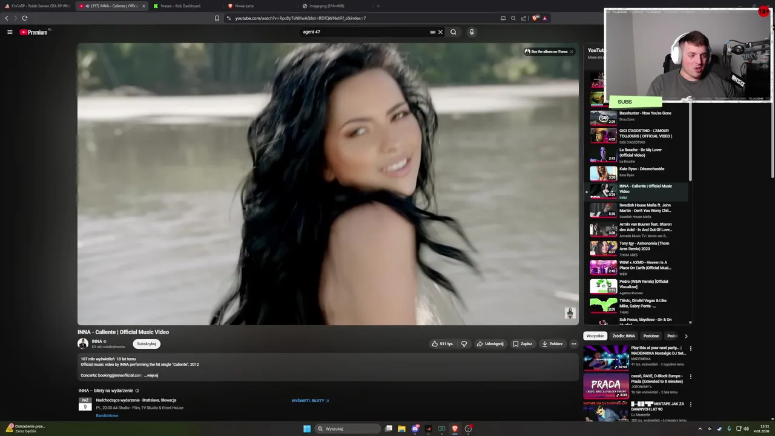Click the Pobierz download button
The width and height of the screenshot is (775, 436).
tap(552, 344)
